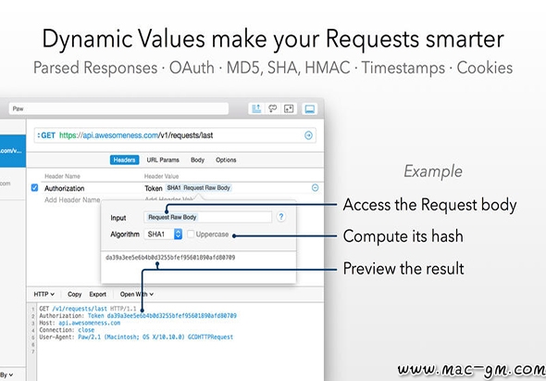Click the Export button
The height and width of the screenshot is (381, 546).
[98, 294]
